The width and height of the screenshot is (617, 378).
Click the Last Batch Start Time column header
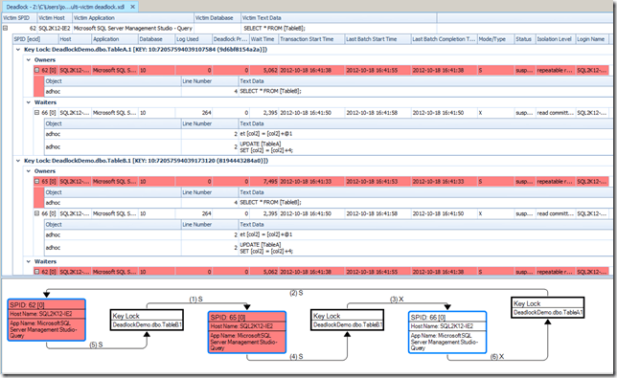[x=377, y=39]
